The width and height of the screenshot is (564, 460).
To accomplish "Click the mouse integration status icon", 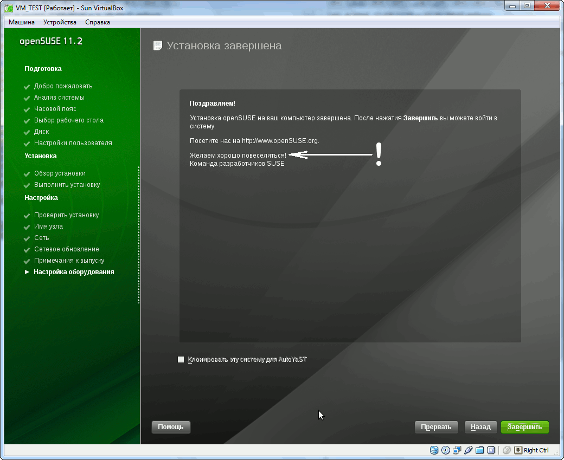I will [507, 450].
